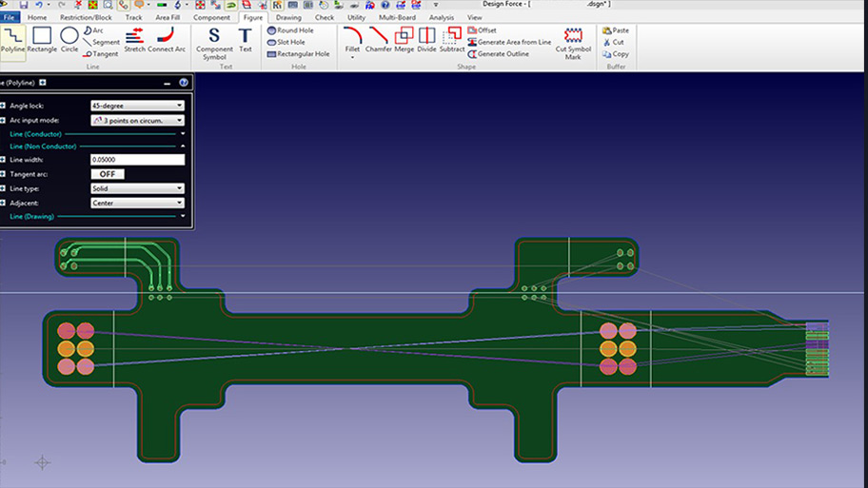
Task: Insert a Component Symbol
Action: [214, 42]
